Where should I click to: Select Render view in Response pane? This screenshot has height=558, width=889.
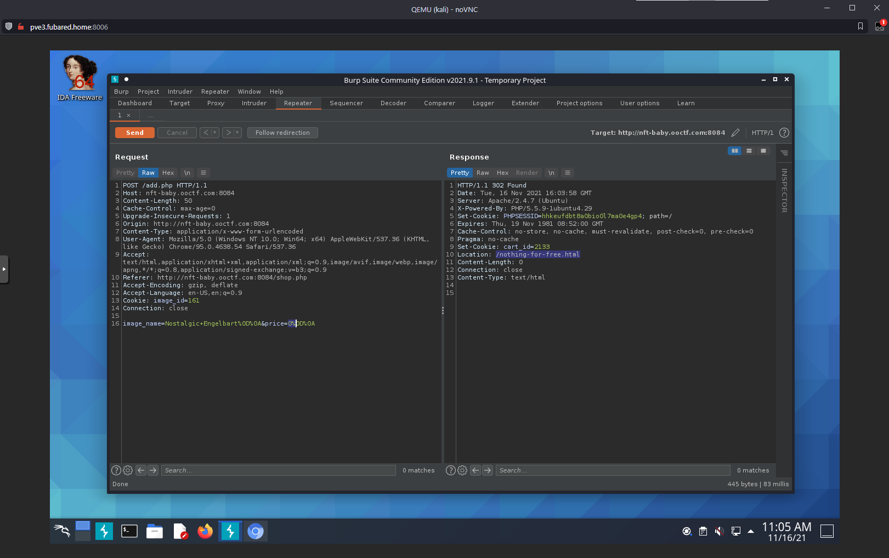click(x=527, y=173)
